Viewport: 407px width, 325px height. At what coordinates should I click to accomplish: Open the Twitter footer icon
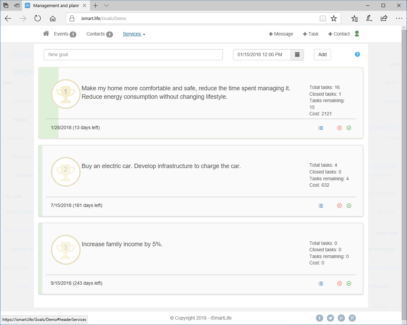pos(330,318)
